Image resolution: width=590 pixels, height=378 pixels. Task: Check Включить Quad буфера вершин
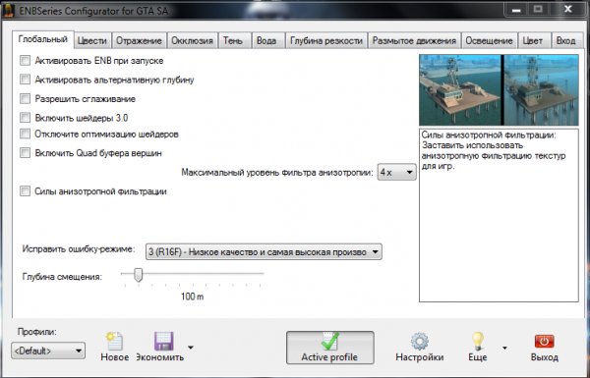point(25,152)
